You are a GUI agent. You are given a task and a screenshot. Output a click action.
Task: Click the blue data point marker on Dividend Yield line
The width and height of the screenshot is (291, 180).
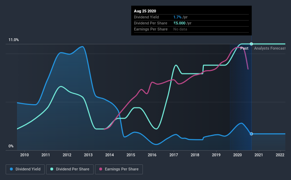pos(251,134)
